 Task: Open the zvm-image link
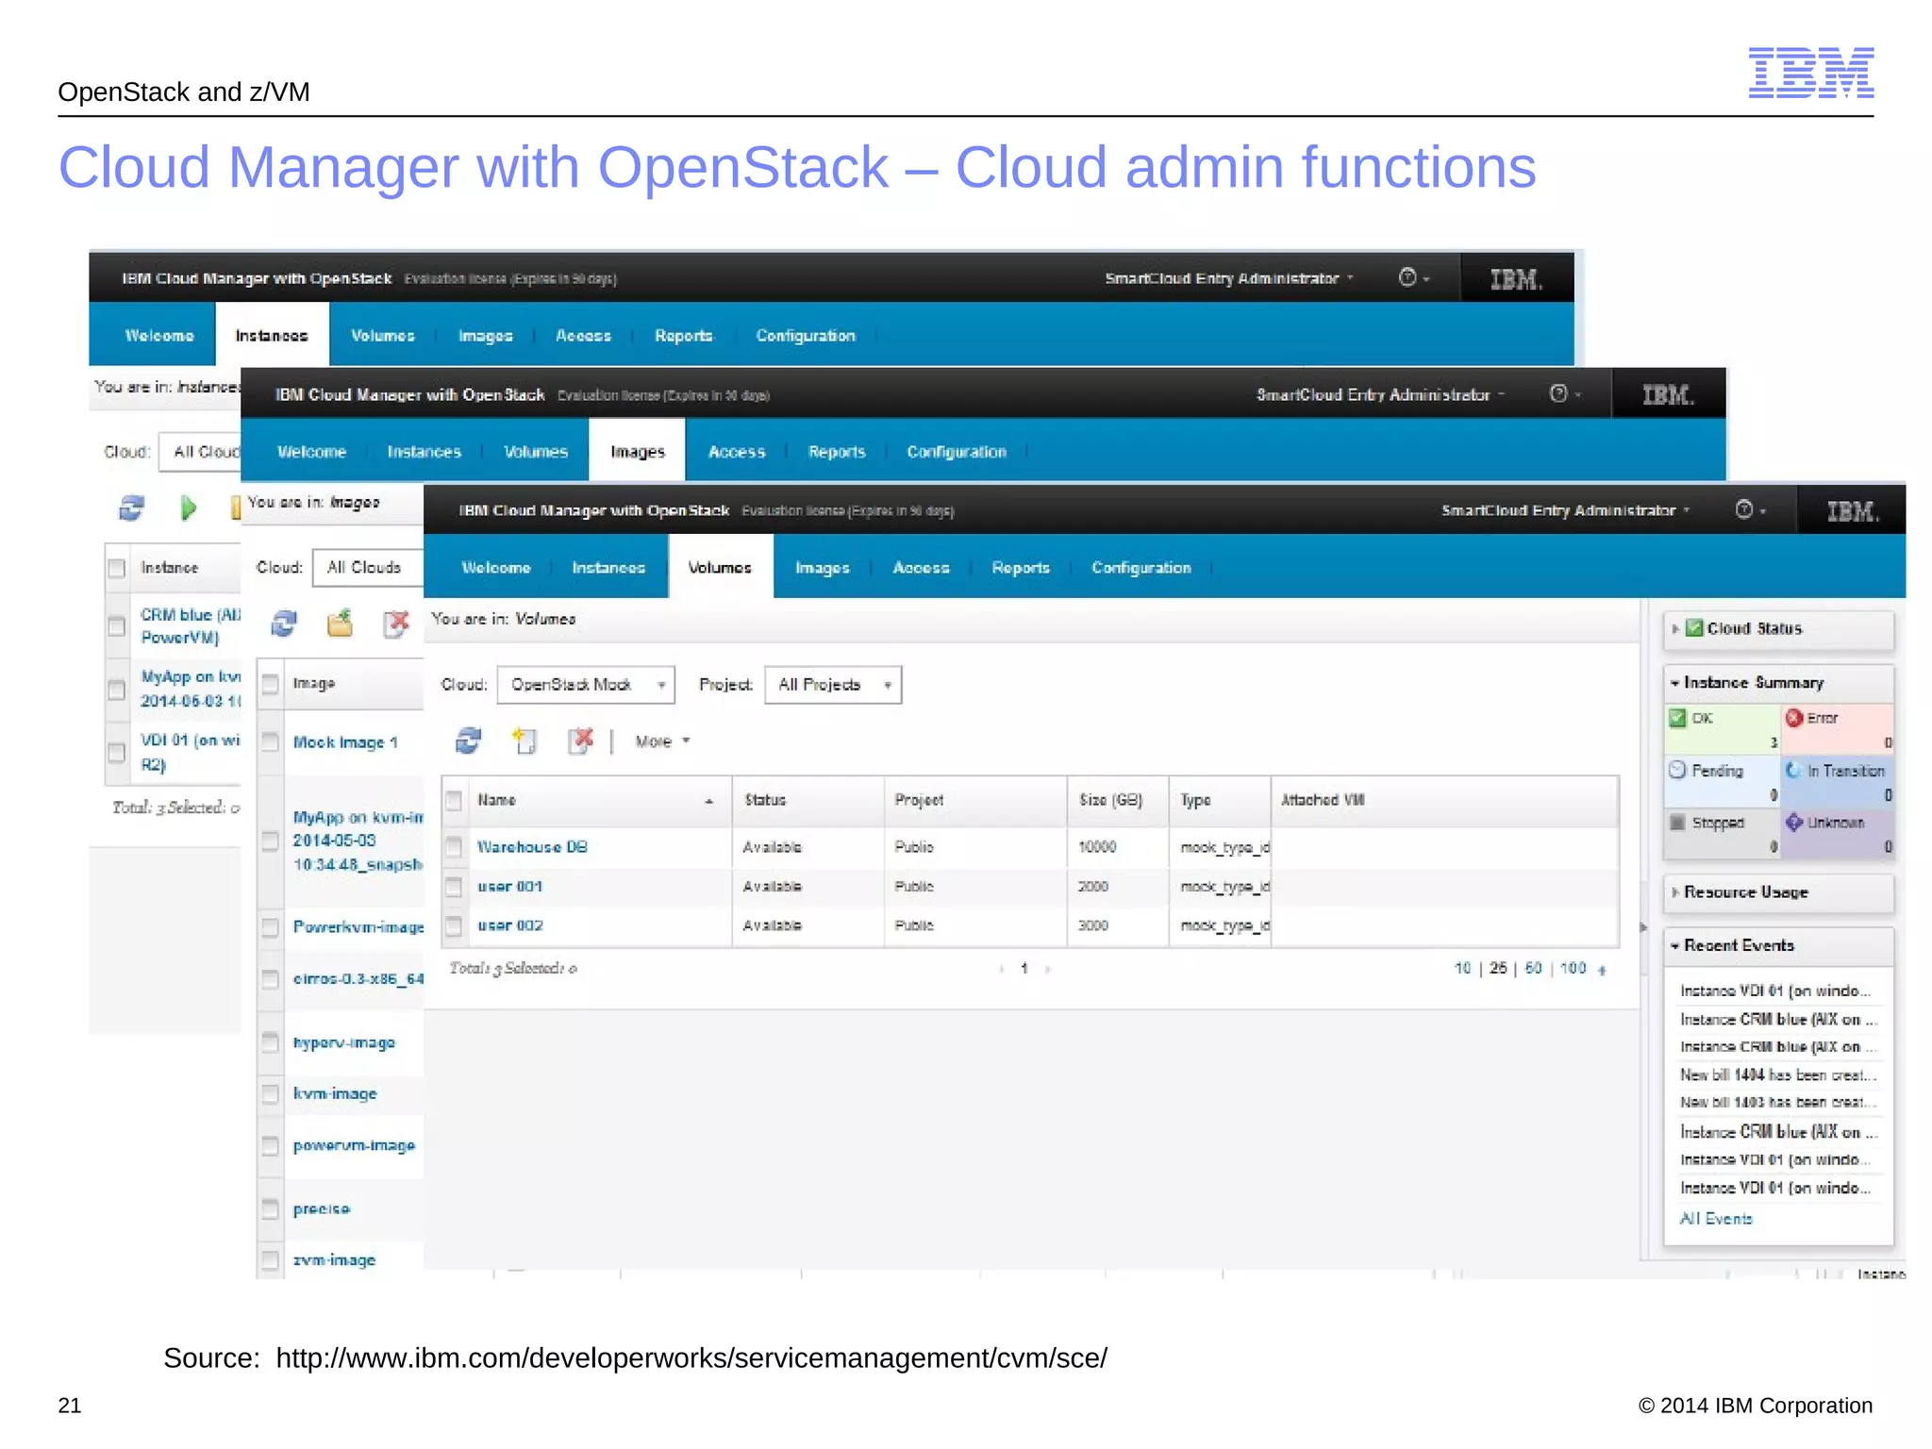click(334, 1259)
